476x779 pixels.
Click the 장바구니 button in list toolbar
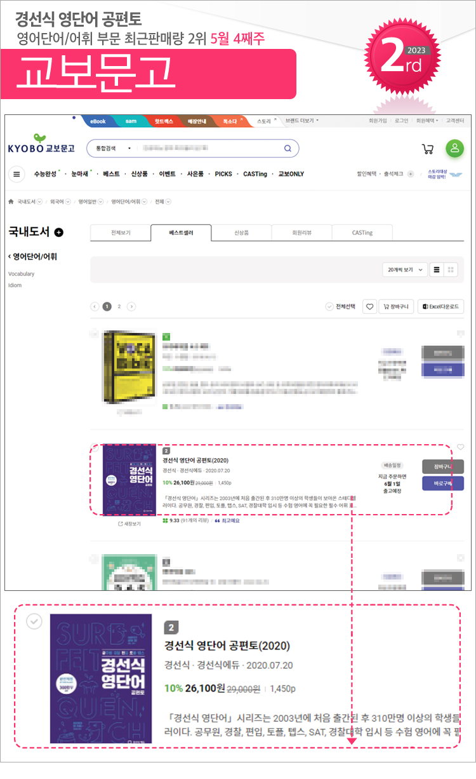pyautogui.click(x=397, y=307)
